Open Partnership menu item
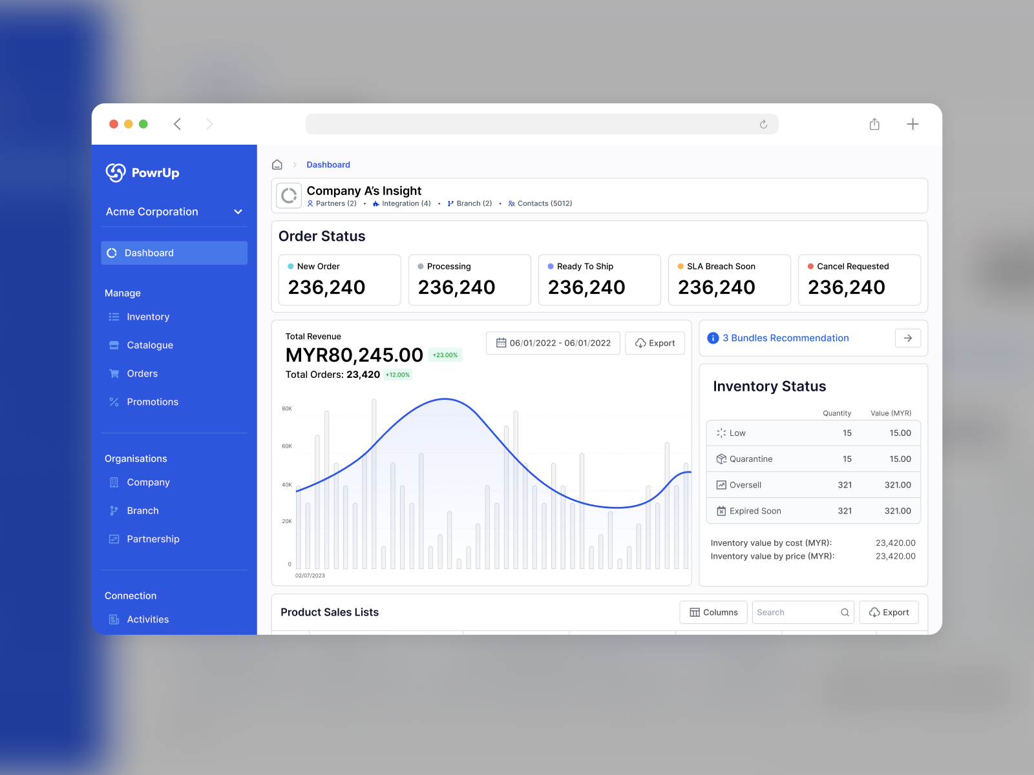The height and width of the screenshot is (775, 1034). pos(153,539)
